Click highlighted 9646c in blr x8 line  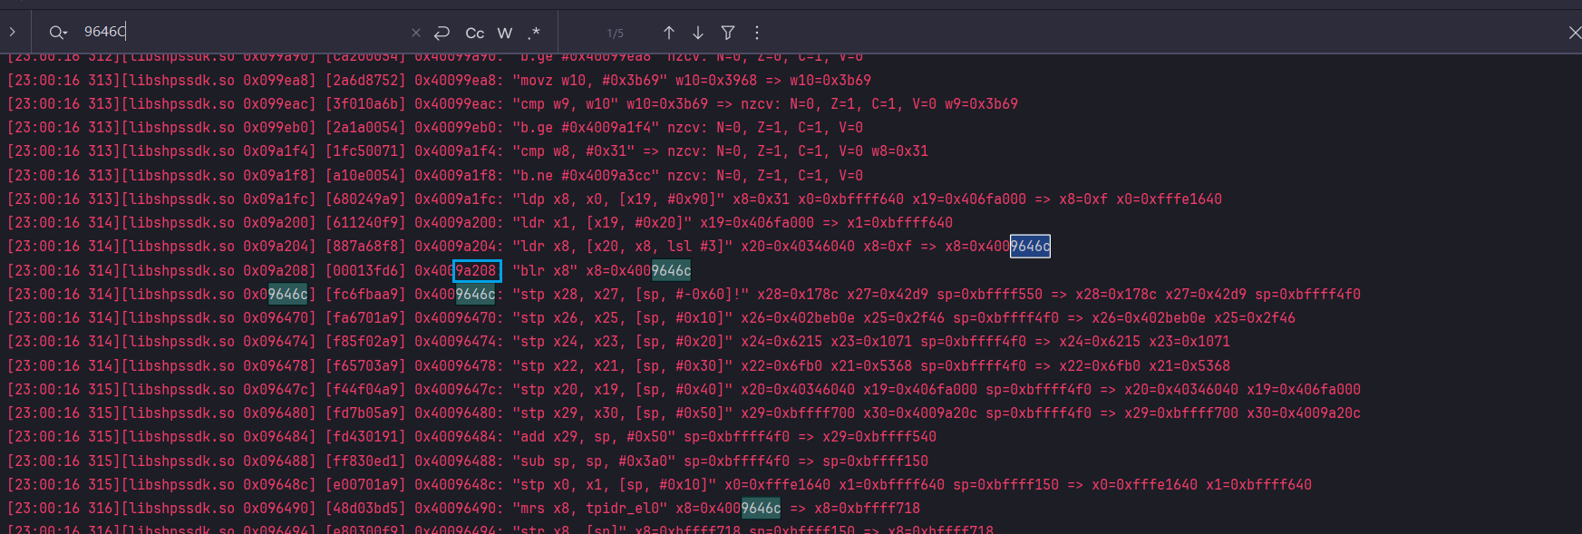click(x=671, y=270)
